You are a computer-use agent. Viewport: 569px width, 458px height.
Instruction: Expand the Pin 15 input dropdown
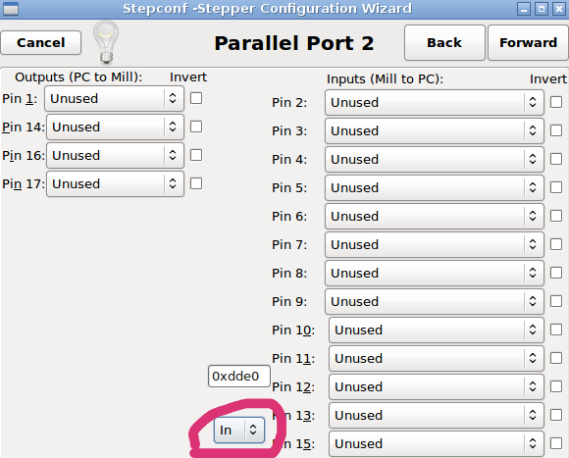[437, 443]
